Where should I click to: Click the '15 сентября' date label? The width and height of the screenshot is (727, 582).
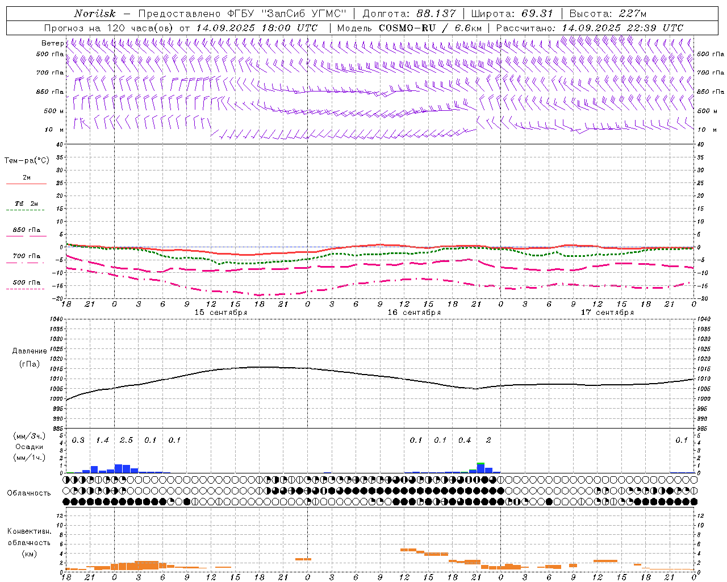coord(221,313)
